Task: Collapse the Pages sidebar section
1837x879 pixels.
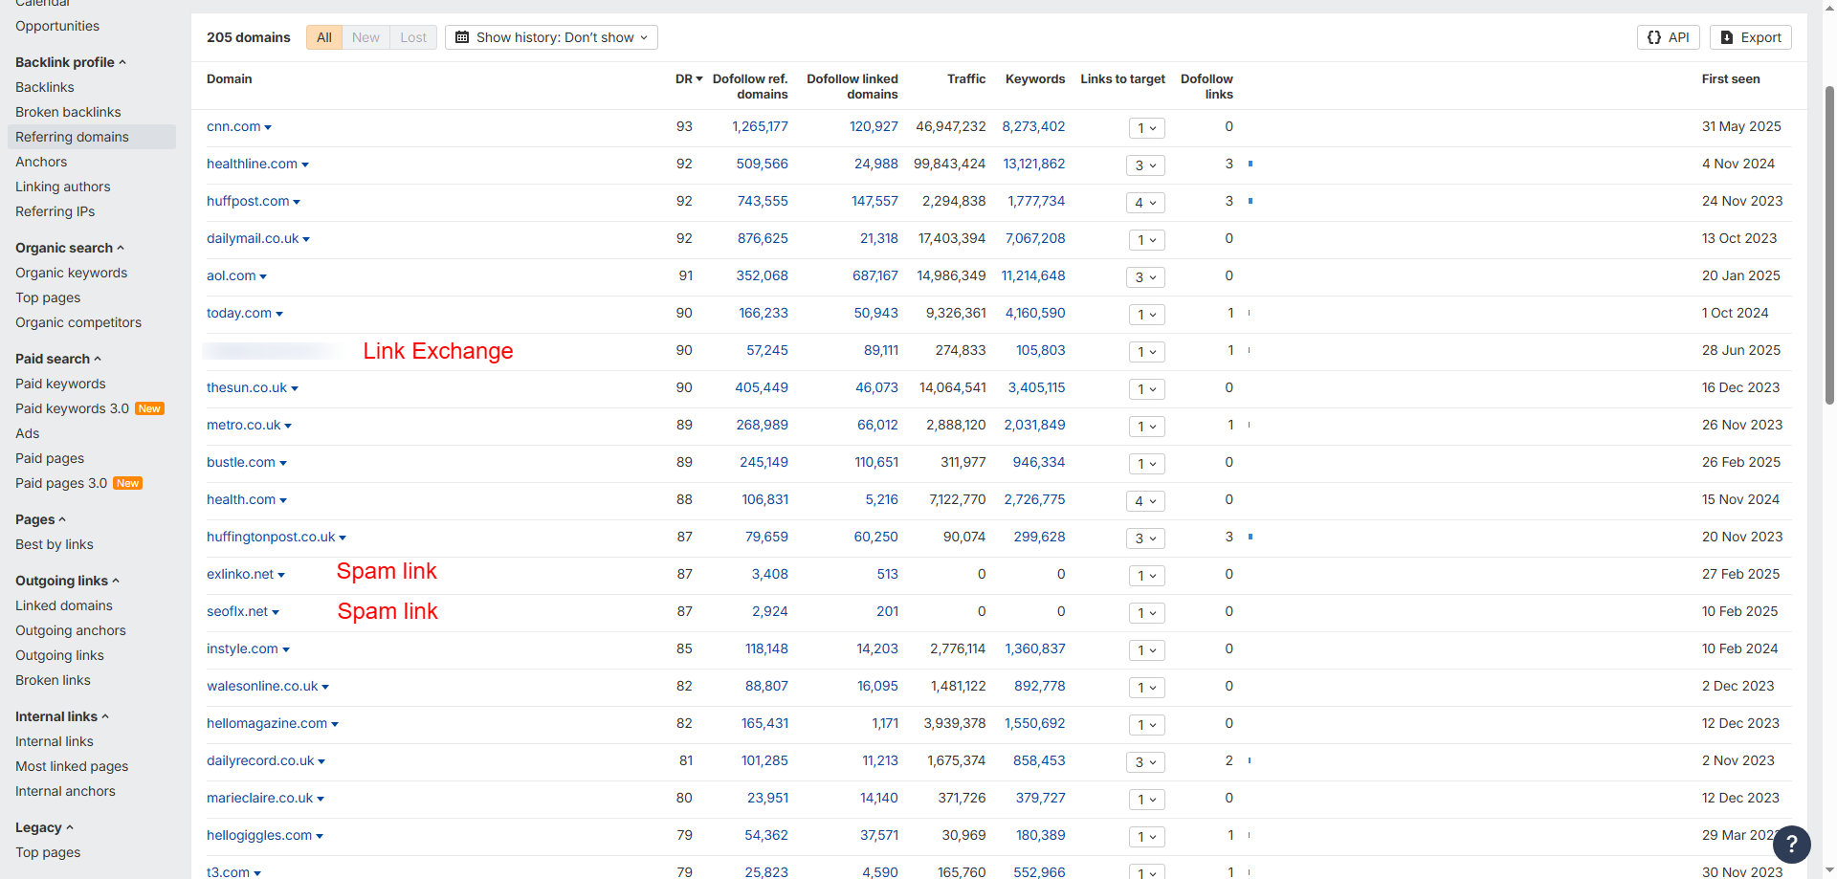Action: (40, 519)
